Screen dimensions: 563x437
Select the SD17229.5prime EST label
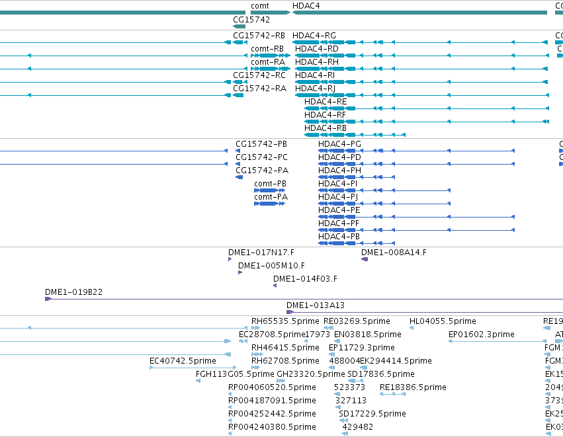372,415
